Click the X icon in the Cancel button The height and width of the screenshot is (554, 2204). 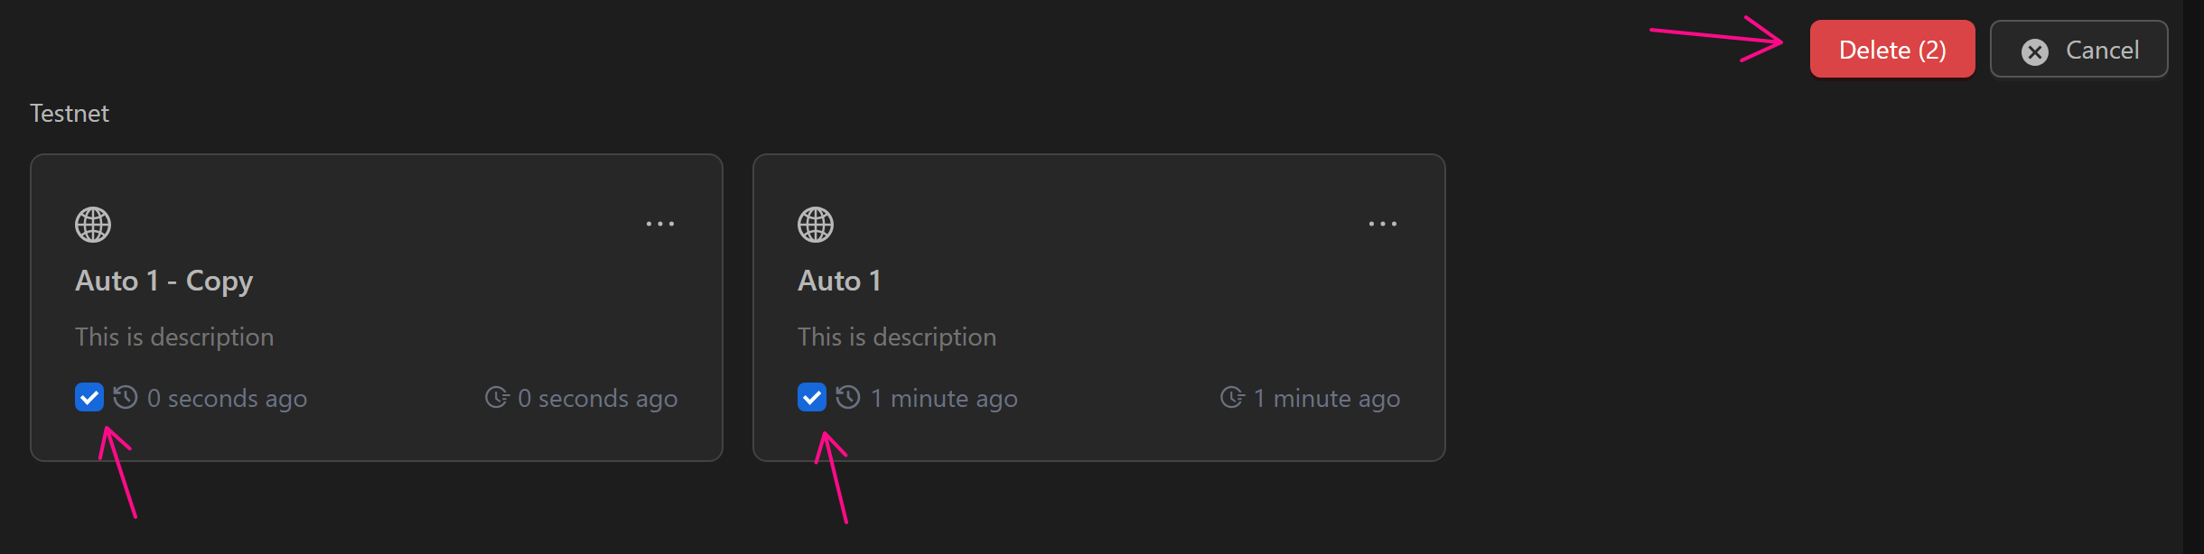[2034, 51]
